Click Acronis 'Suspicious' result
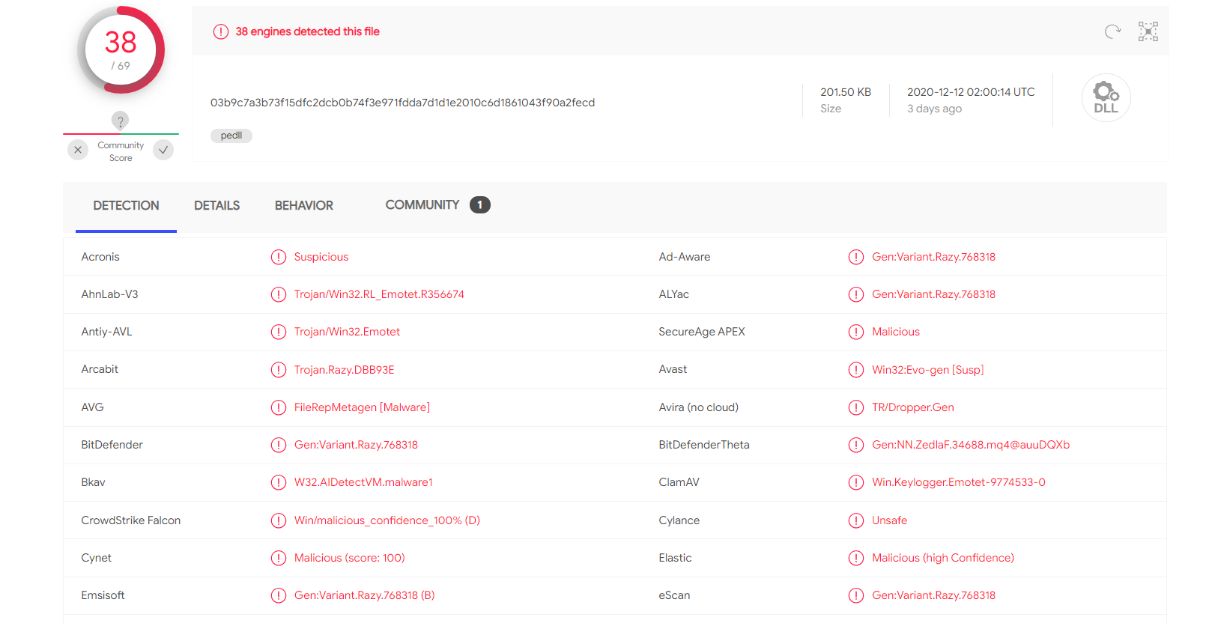The width and height of the screenshot is (1206, 623). pos(321,257)
